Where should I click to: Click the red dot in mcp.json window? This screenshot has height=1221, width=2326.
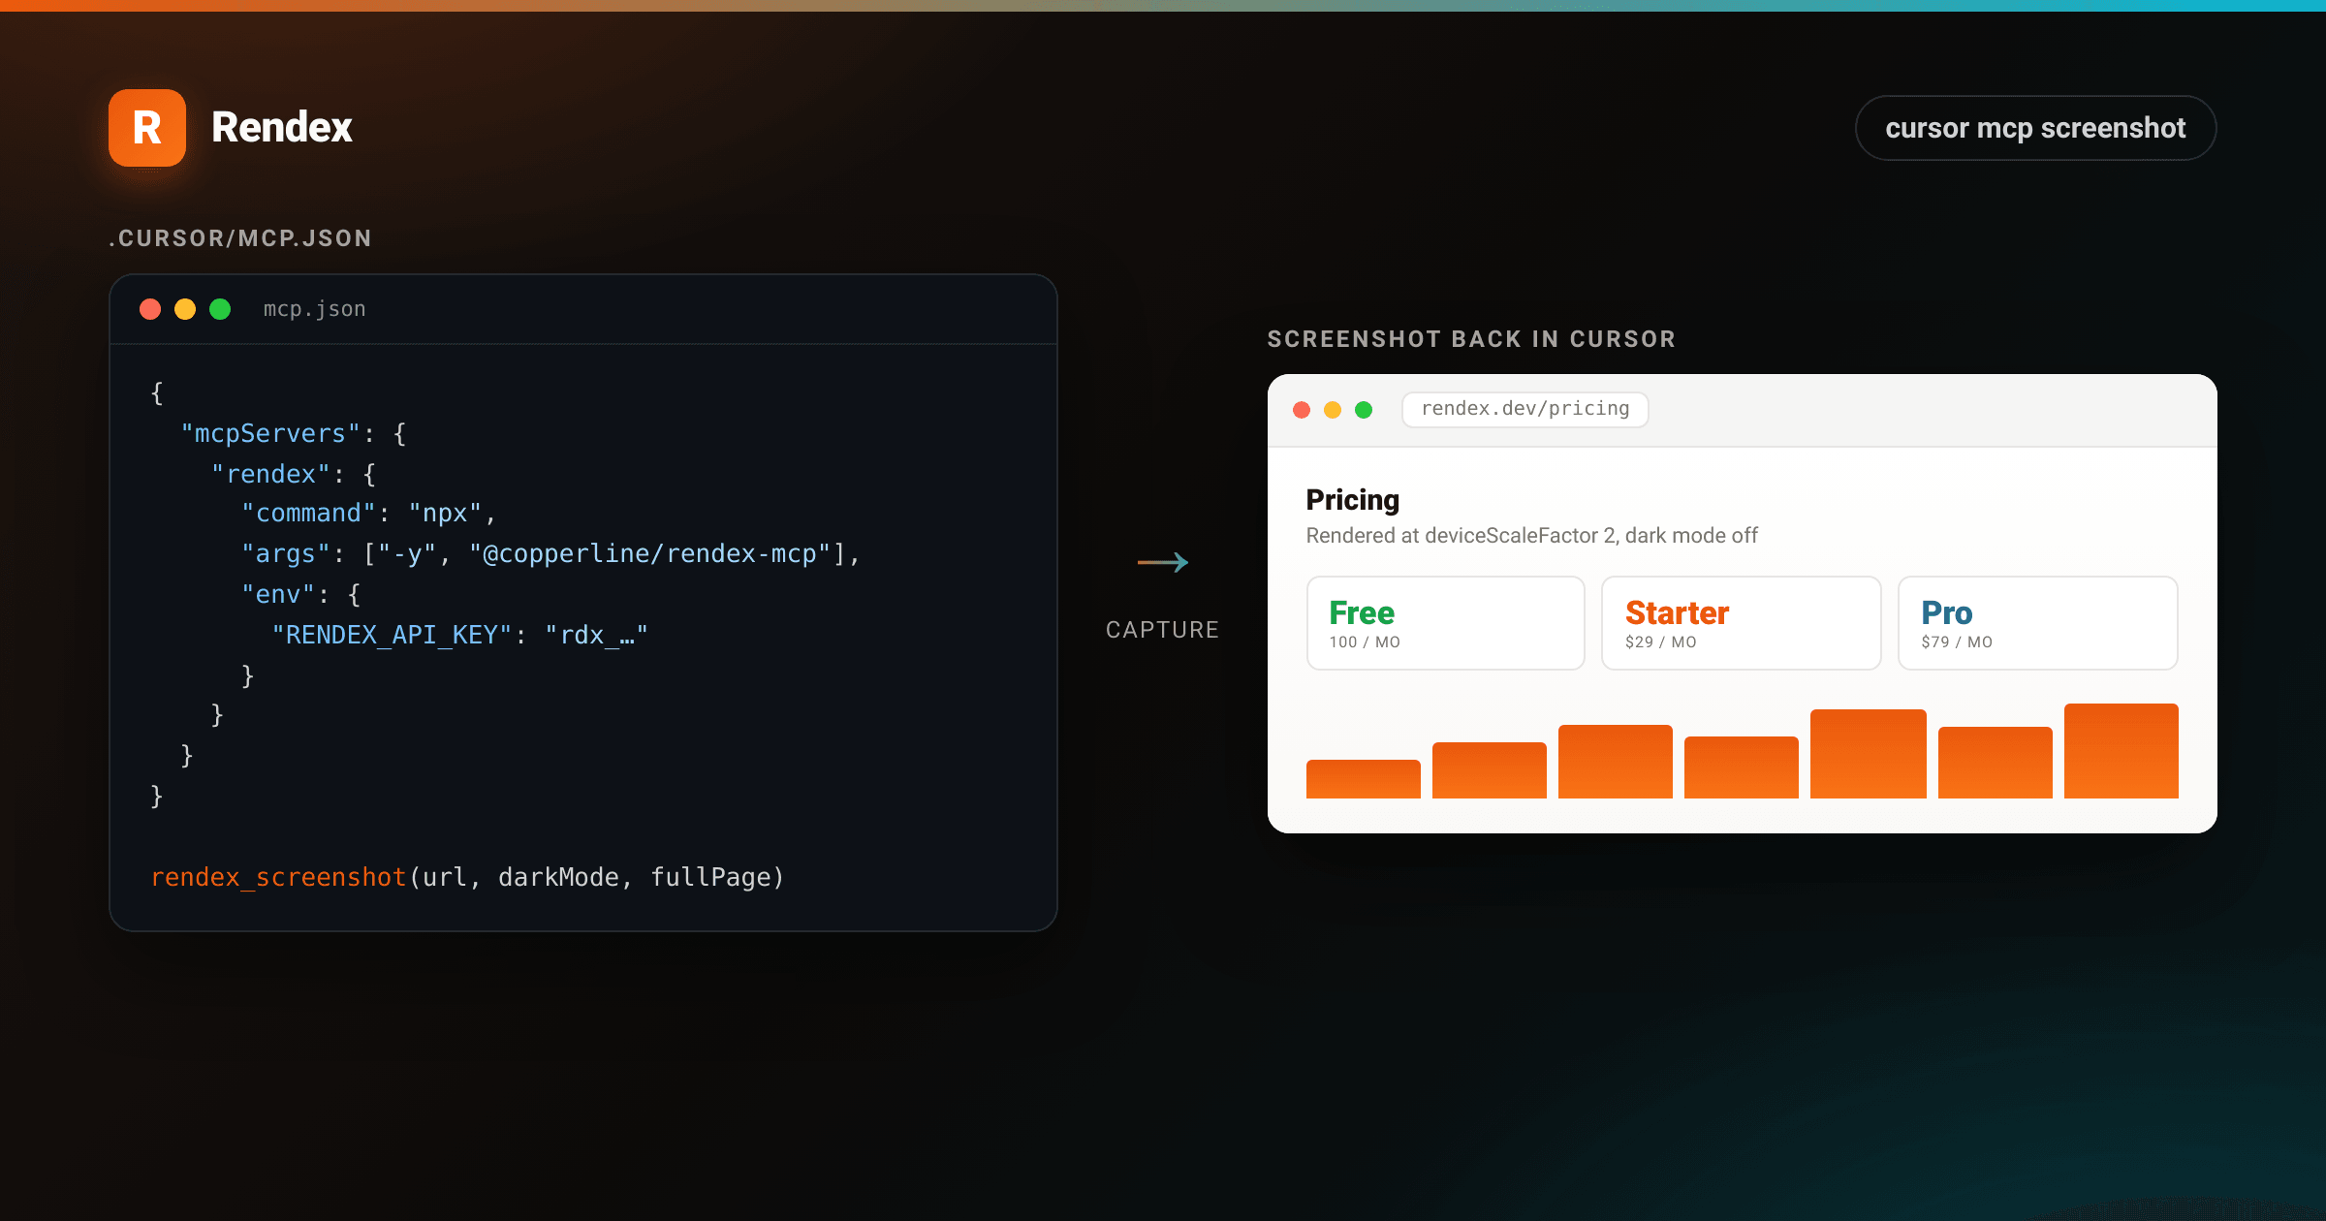click(x=150, y=309)
